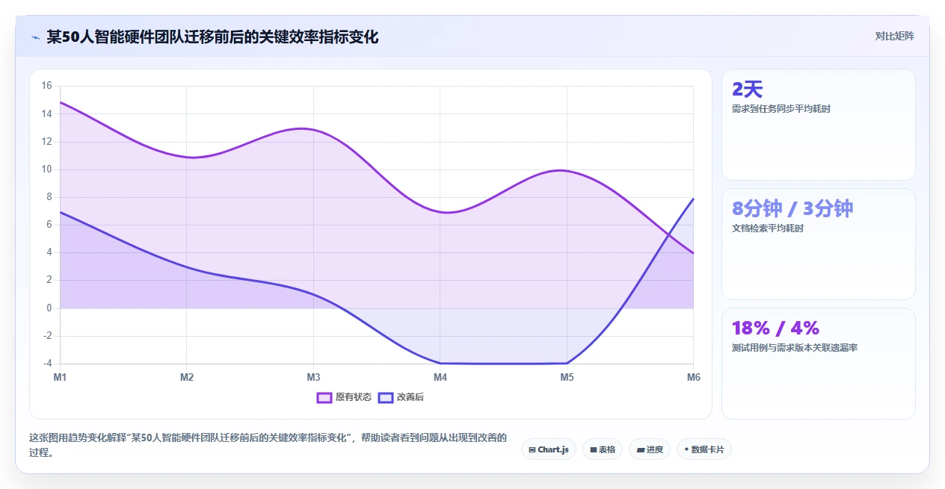Toggle the 改善后 legend swatch
Image resolution: width=945 pixels, height=489 pixels.
point(386,397)
